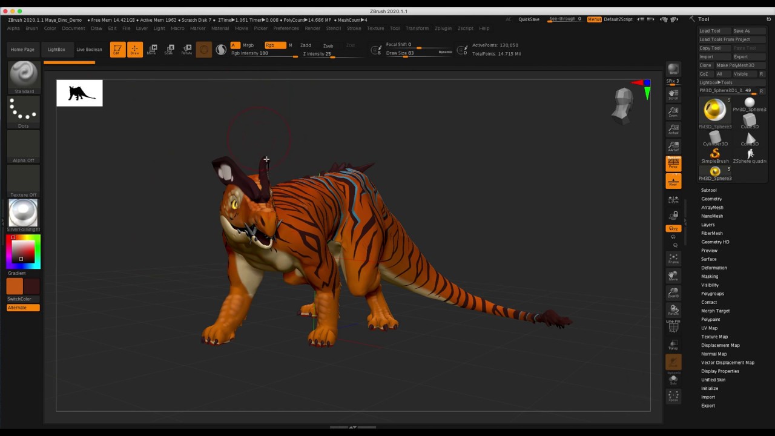Click the Home Page button
Viewport: 775px width, 436px height.
click(x=22, y=50)
